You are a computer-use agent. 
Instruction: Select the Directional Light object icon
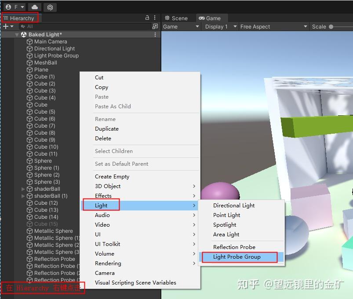coord(29,49)
